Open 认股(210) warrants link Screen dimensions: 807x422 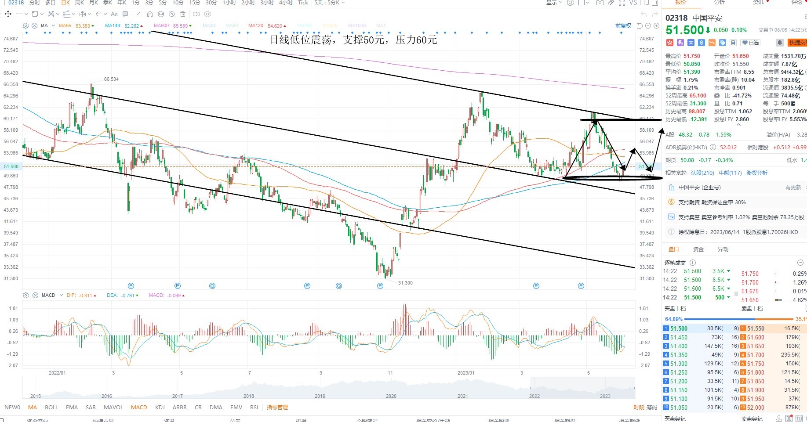702,173
